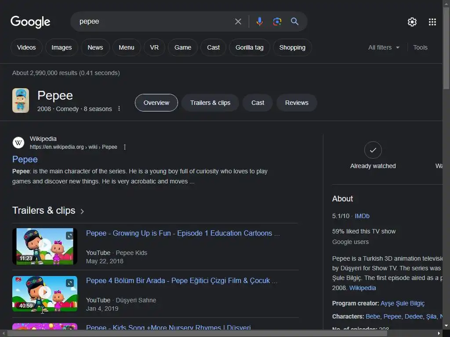The width and height of the screenshot is (450, 337).
Task: Open Google Lens image search
Action: point(277,22)
